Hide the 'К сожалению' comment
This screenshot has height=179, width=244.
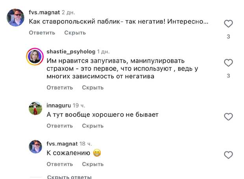(x=92, y=164)
